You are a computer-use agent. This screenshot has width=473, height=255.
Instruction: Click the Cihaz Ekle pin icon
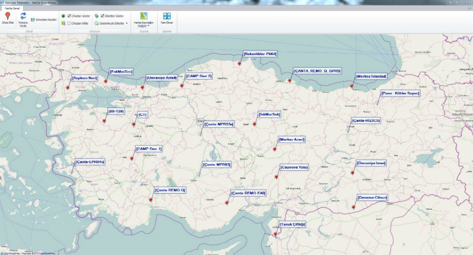pos(7,16)
